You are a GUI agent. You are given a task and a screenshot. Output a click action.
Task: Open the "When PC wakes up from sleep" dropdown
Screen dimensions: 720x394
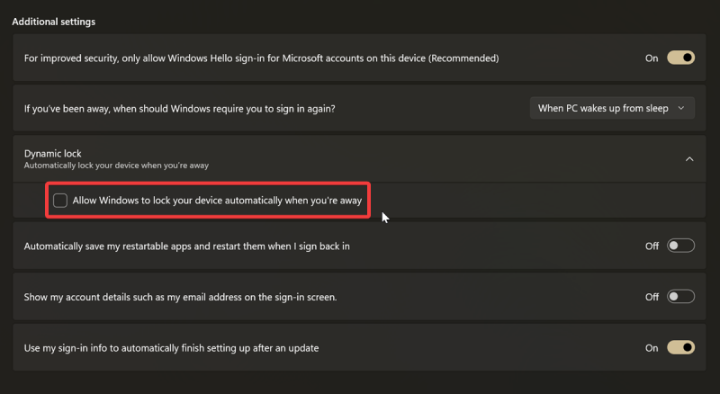[x=612, y=108]
